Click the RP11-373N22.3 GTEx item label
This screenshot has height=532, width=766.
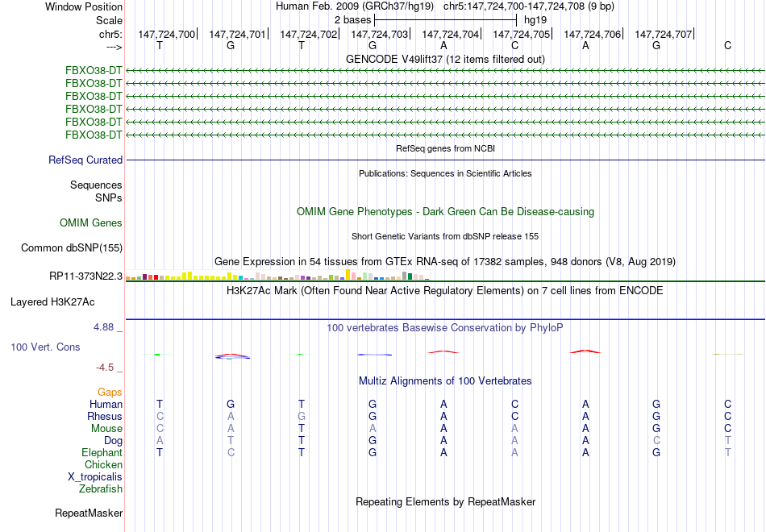click(x=86, y=276)
